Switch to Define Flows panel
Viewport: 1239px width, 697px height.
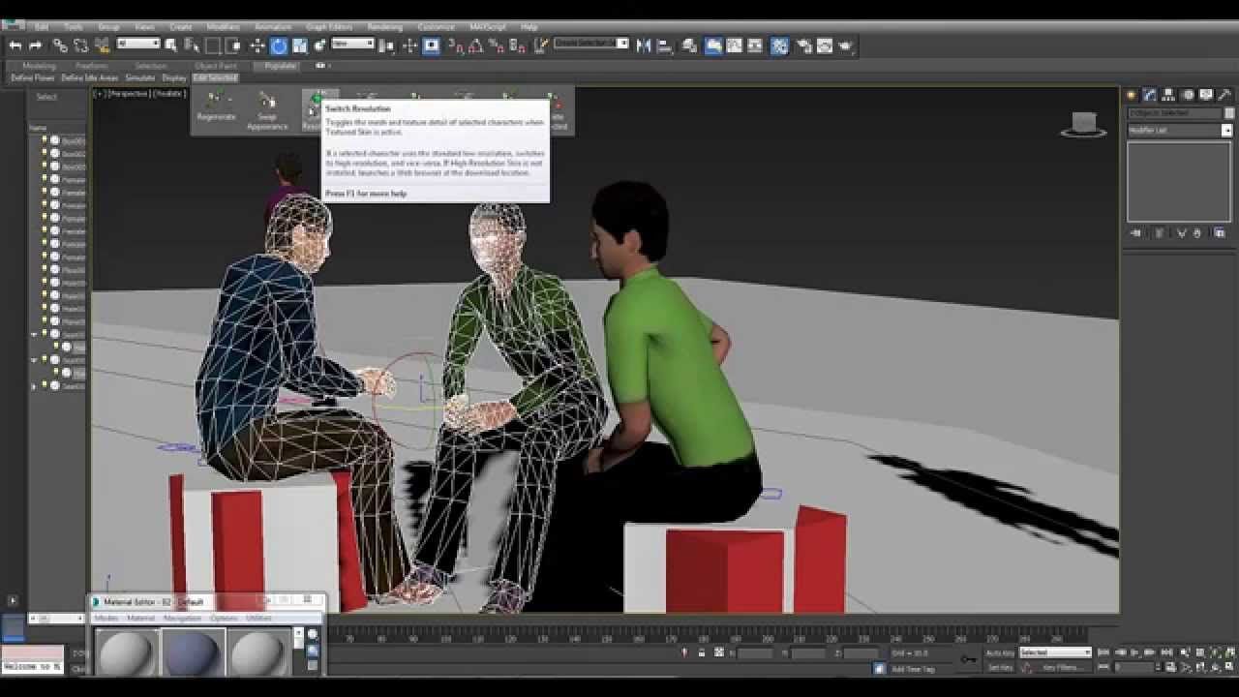[x=33, y=77]
